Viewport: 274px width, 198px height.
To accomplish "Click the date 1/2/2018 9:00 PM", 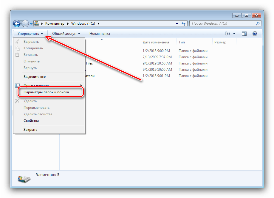I will [156, 51].
